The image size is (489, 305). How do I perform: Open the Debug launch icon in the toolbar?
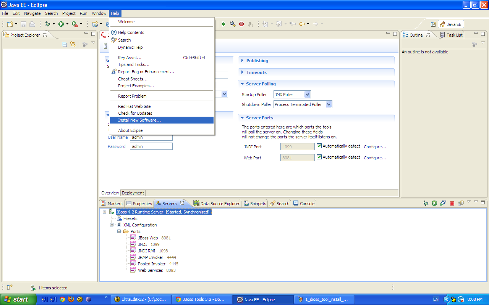(x=47, y=24)
